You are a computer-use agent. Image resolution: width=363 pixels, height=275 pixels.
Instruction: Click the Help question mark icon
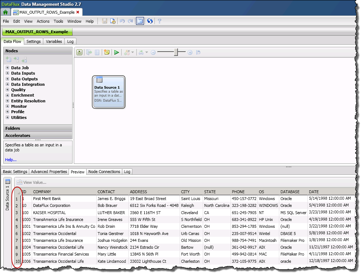[x=159, y=21]
